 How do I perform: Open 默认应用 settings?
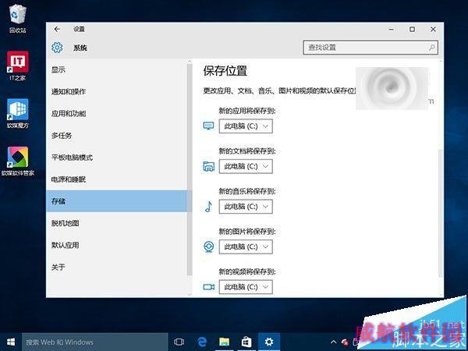coord(116,245)
